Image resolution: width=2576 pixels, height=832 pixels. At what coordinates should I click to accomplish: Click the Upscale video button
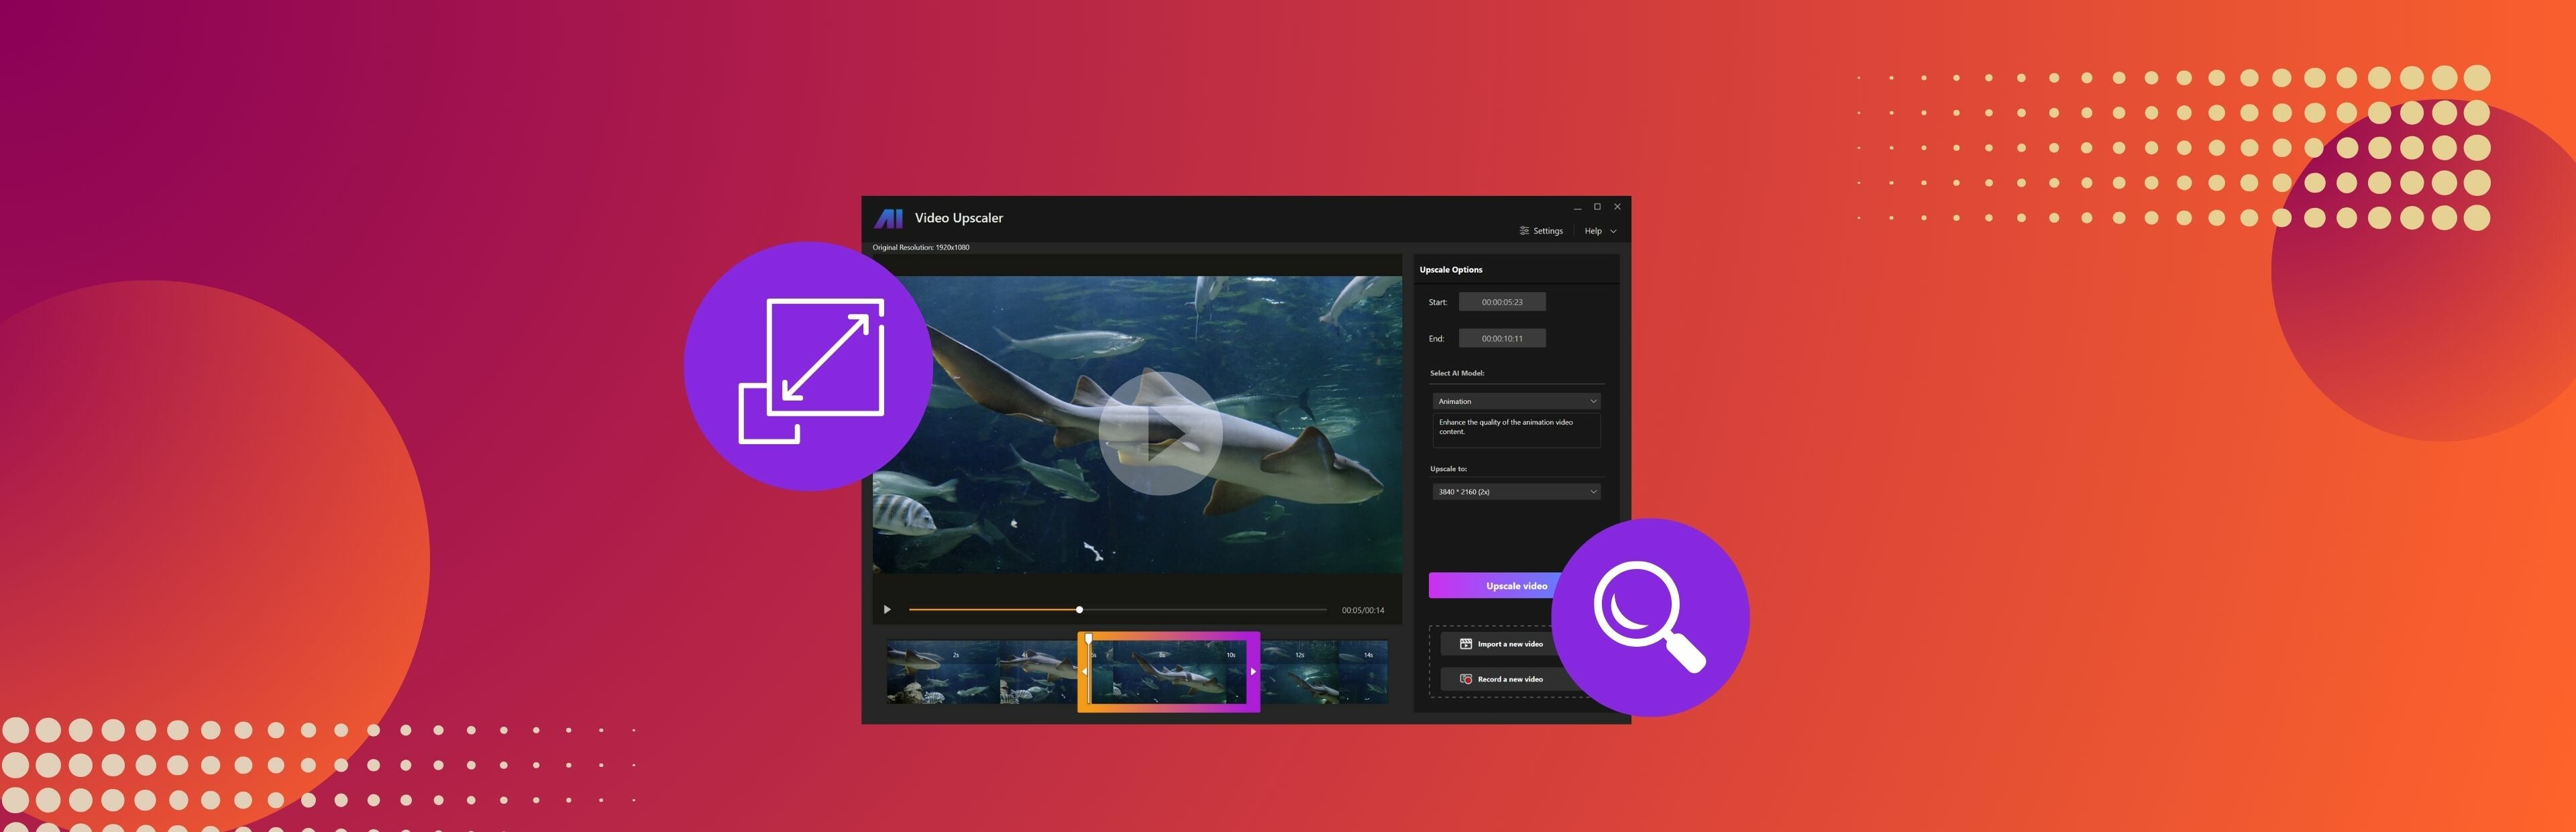coord(1495,586)
